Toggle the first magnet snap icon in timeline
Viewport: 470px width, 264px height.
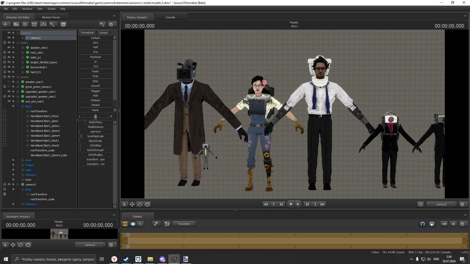point(423,224)
